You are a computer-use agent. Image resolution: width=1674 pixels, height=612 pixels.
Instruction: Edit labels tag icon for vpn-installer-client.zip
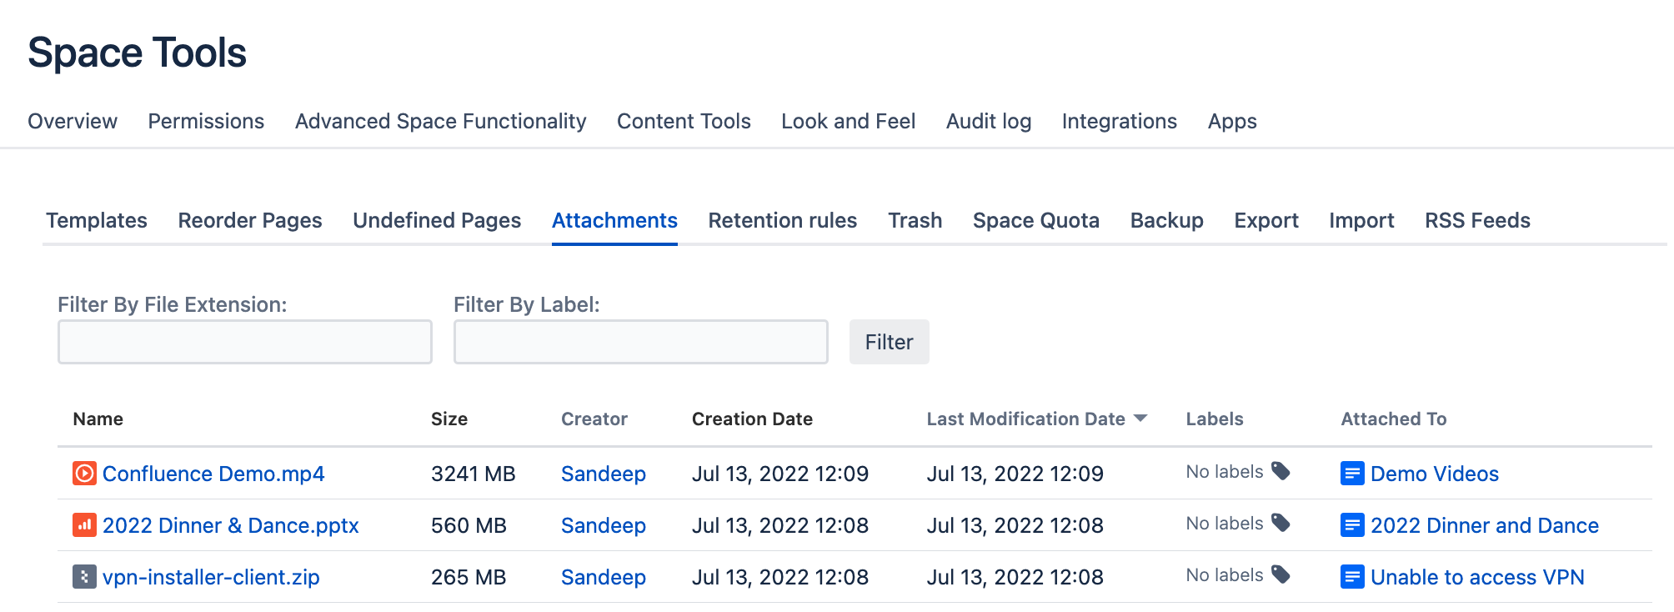[x=1281, y=575]
